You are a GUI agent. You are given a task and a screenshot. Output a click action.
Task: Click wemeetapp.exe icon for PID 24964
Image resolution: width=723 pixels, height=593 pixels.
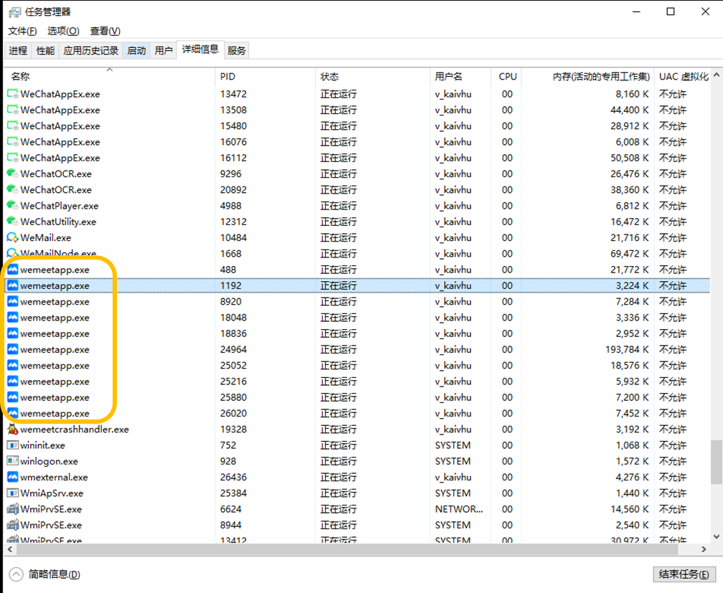pyautogui.click(x=13, y=349)
